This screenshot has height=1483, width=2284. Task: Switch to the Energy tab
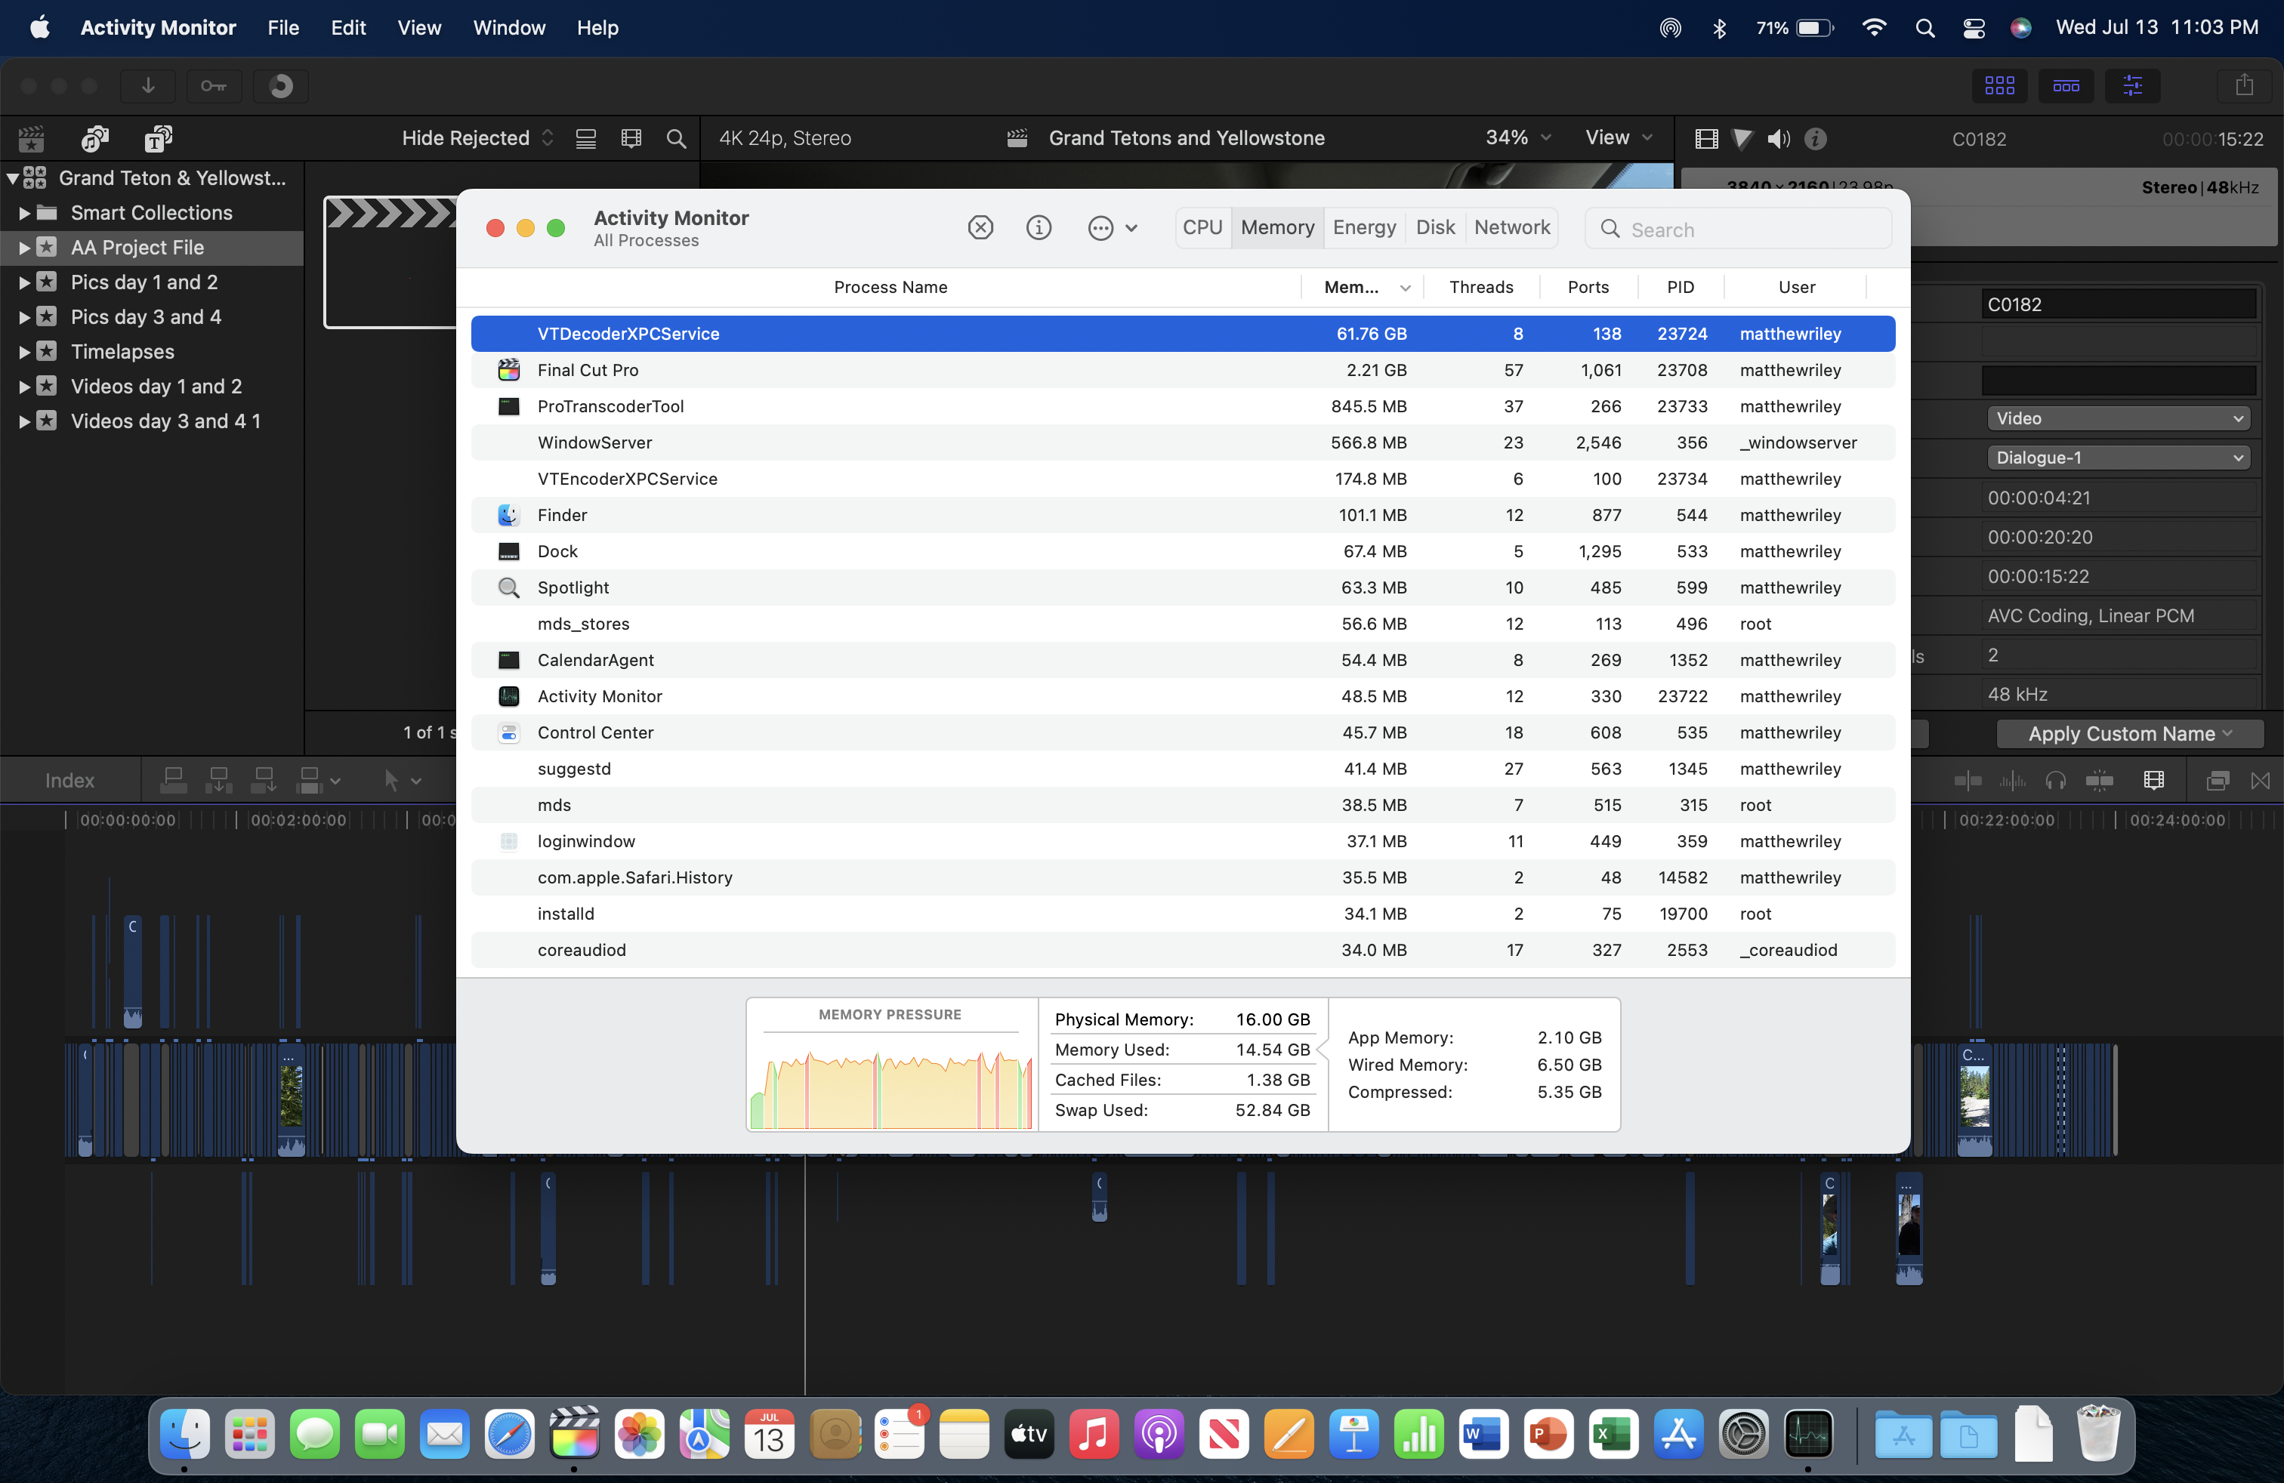[1364, 227]
